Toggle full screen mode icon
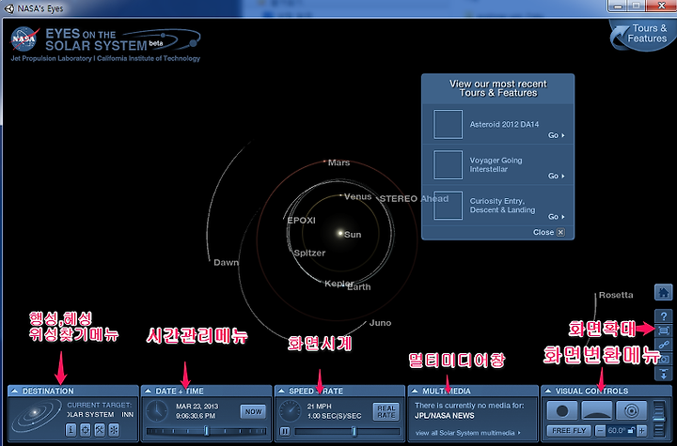The width and height of the screenshot is (677, 446). [x=663, y=331]
